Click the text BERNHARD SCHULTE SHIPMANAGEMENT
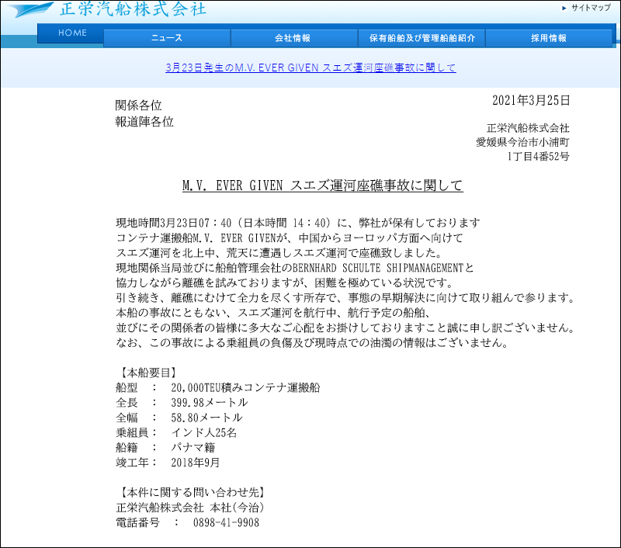Viewport: 621px width, 548px height. tap(378, 268)
